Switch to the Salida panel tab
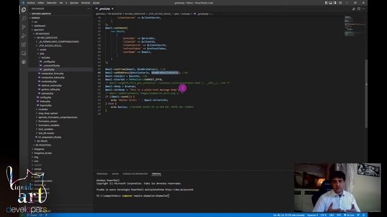The width and height of the screenshot is (387, 217). coord(115,174)
